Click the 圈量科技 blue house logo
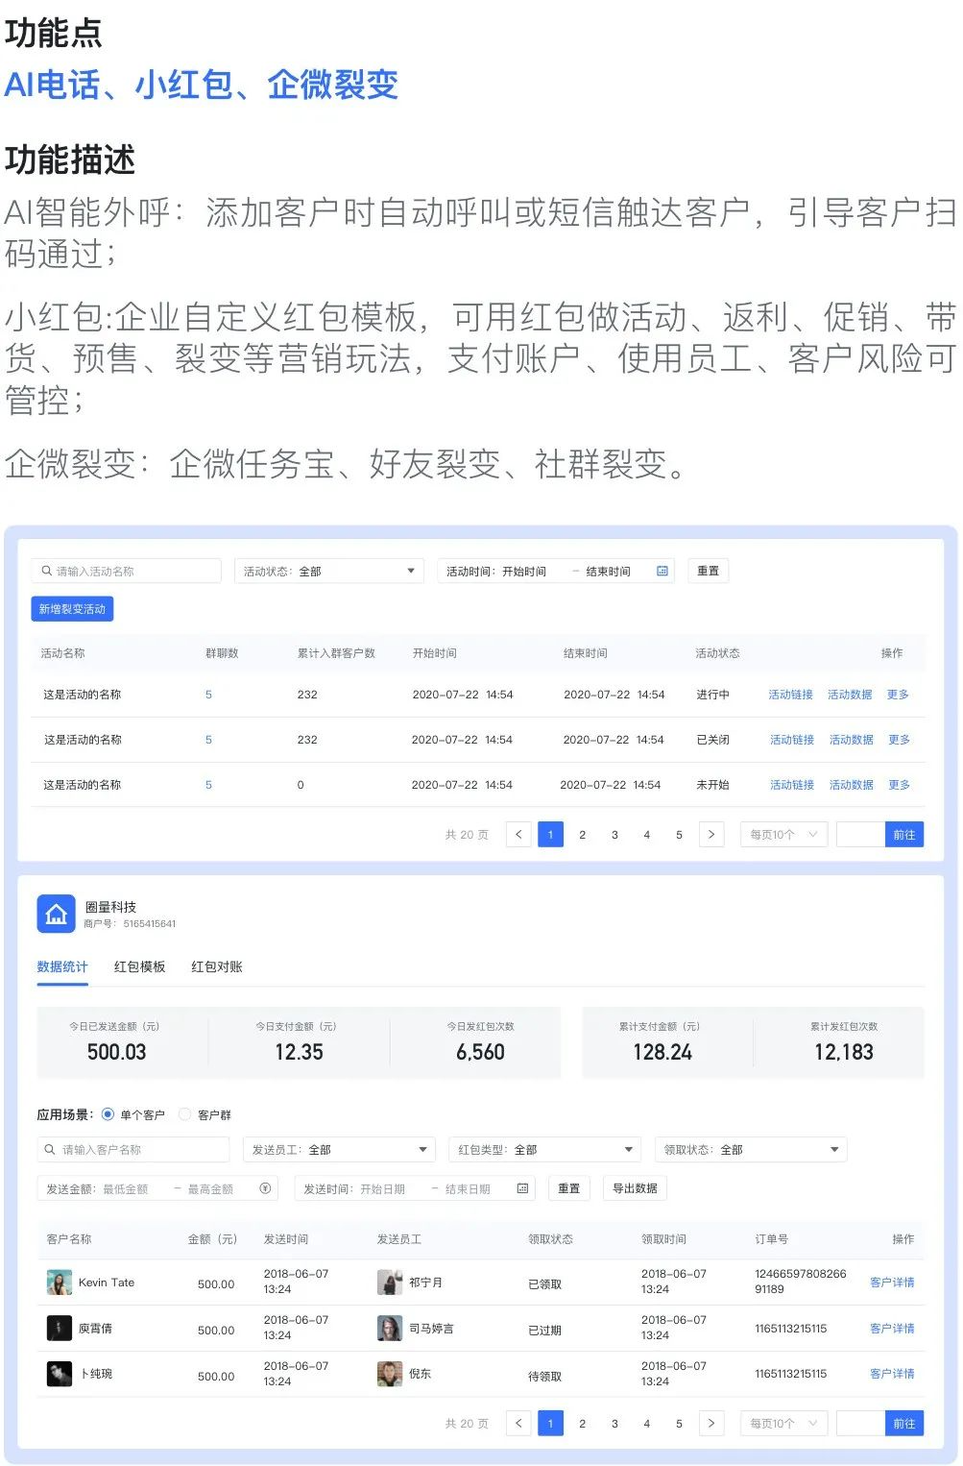 [x=56, y=914]
